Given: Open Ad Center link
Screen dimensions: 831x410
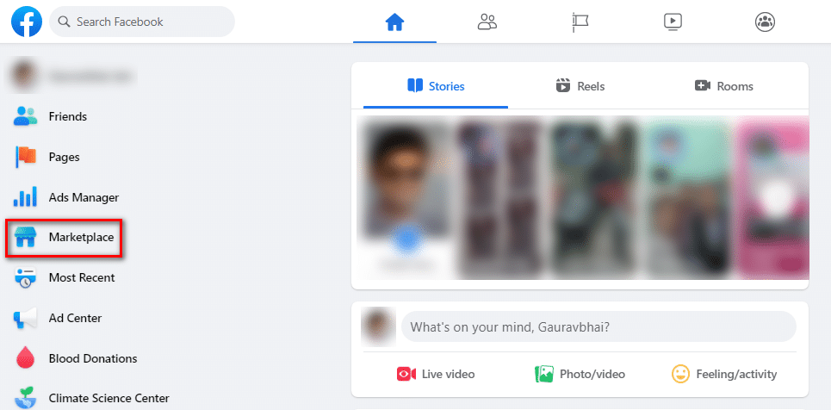Looking at the screenshot, I should [x=75, y=318].
